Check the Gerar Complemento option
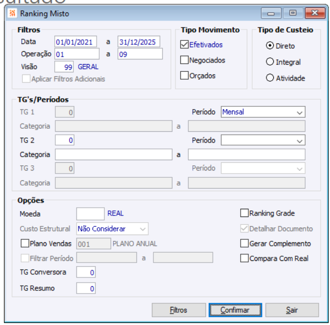Screen dimensions: 330x325 pos(244,243)
